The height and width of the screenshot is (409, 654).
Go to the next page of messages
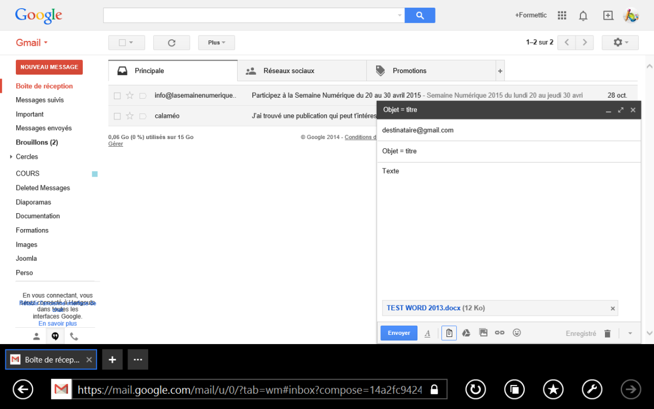click(585, 42)
